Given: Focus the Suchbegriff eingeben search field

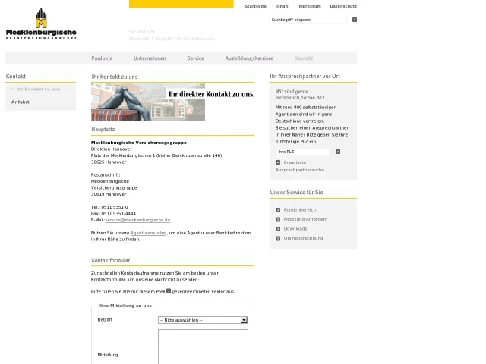Looking at the screenshot, I should 308,20.
